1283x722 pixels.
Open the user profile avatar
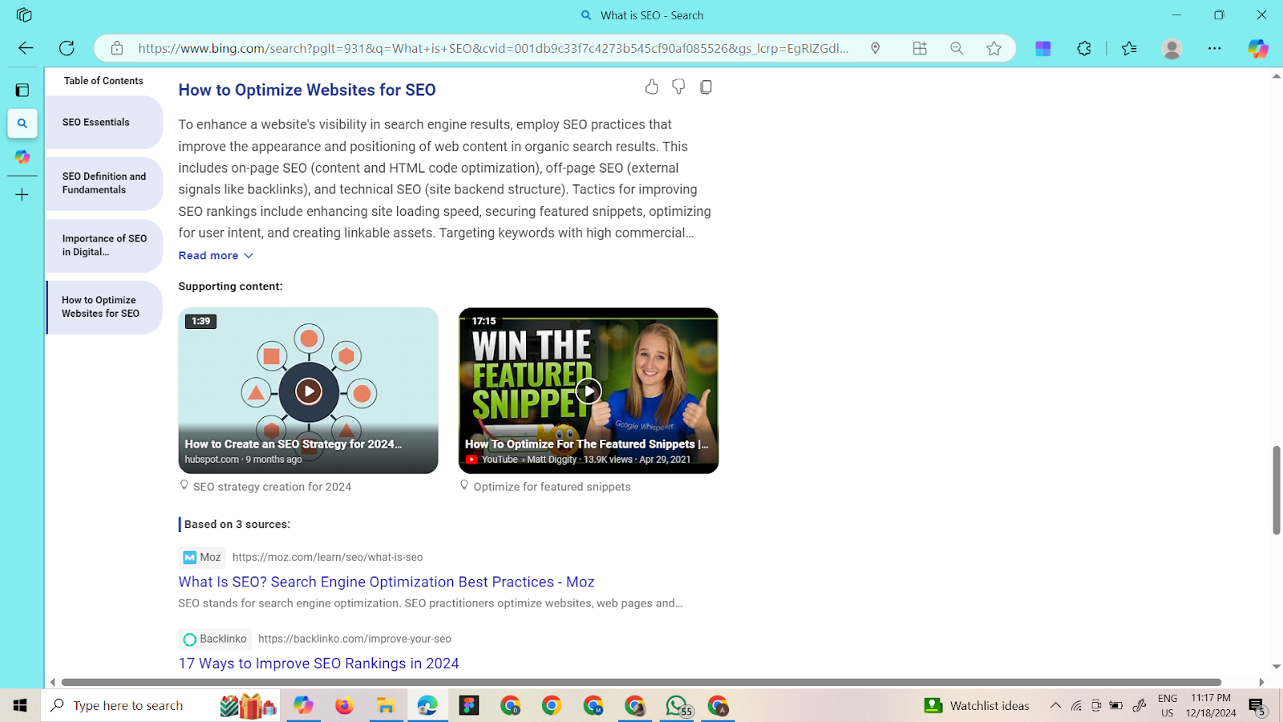coord(1172,48)
